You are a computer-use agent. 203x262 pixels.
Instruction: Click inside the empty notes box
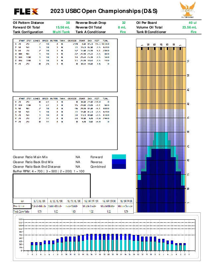[52, 186]
